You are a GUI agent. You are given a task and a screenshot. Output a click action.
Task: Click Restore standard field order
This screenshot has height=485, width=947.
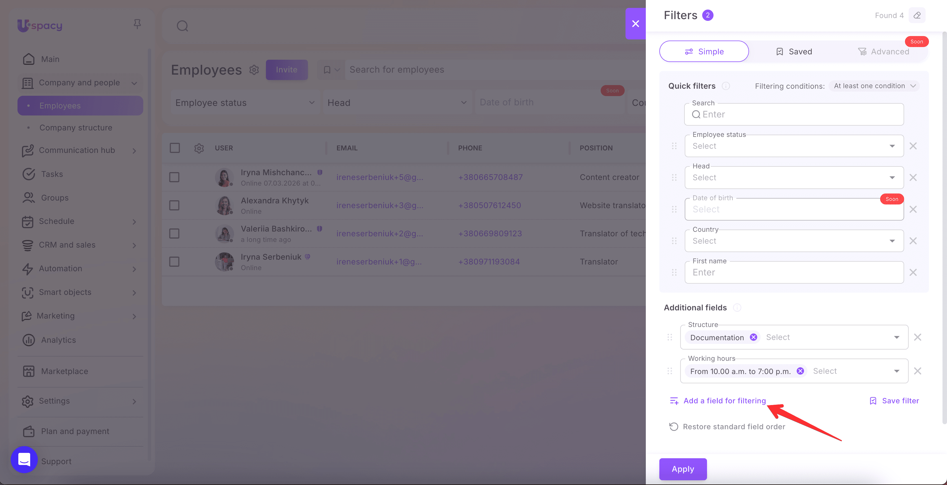(727, 427)
